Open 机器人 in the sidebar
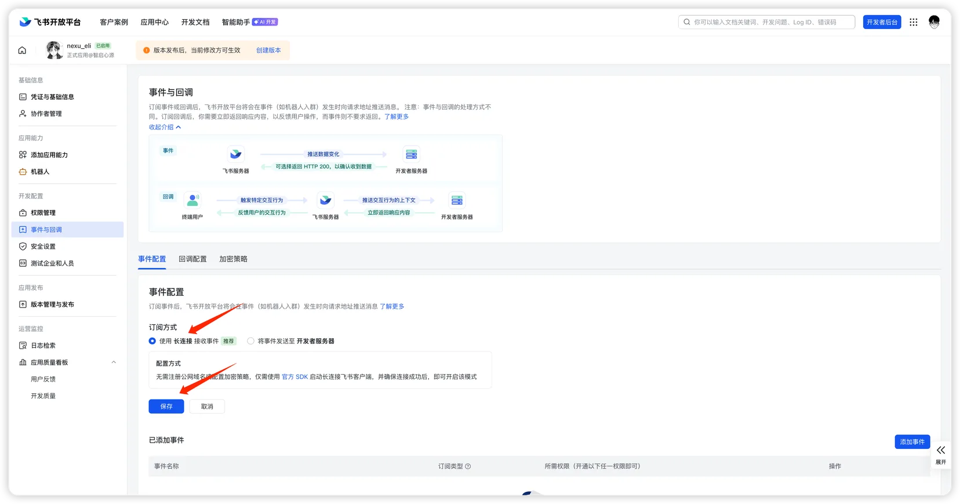 pos(40,172)
